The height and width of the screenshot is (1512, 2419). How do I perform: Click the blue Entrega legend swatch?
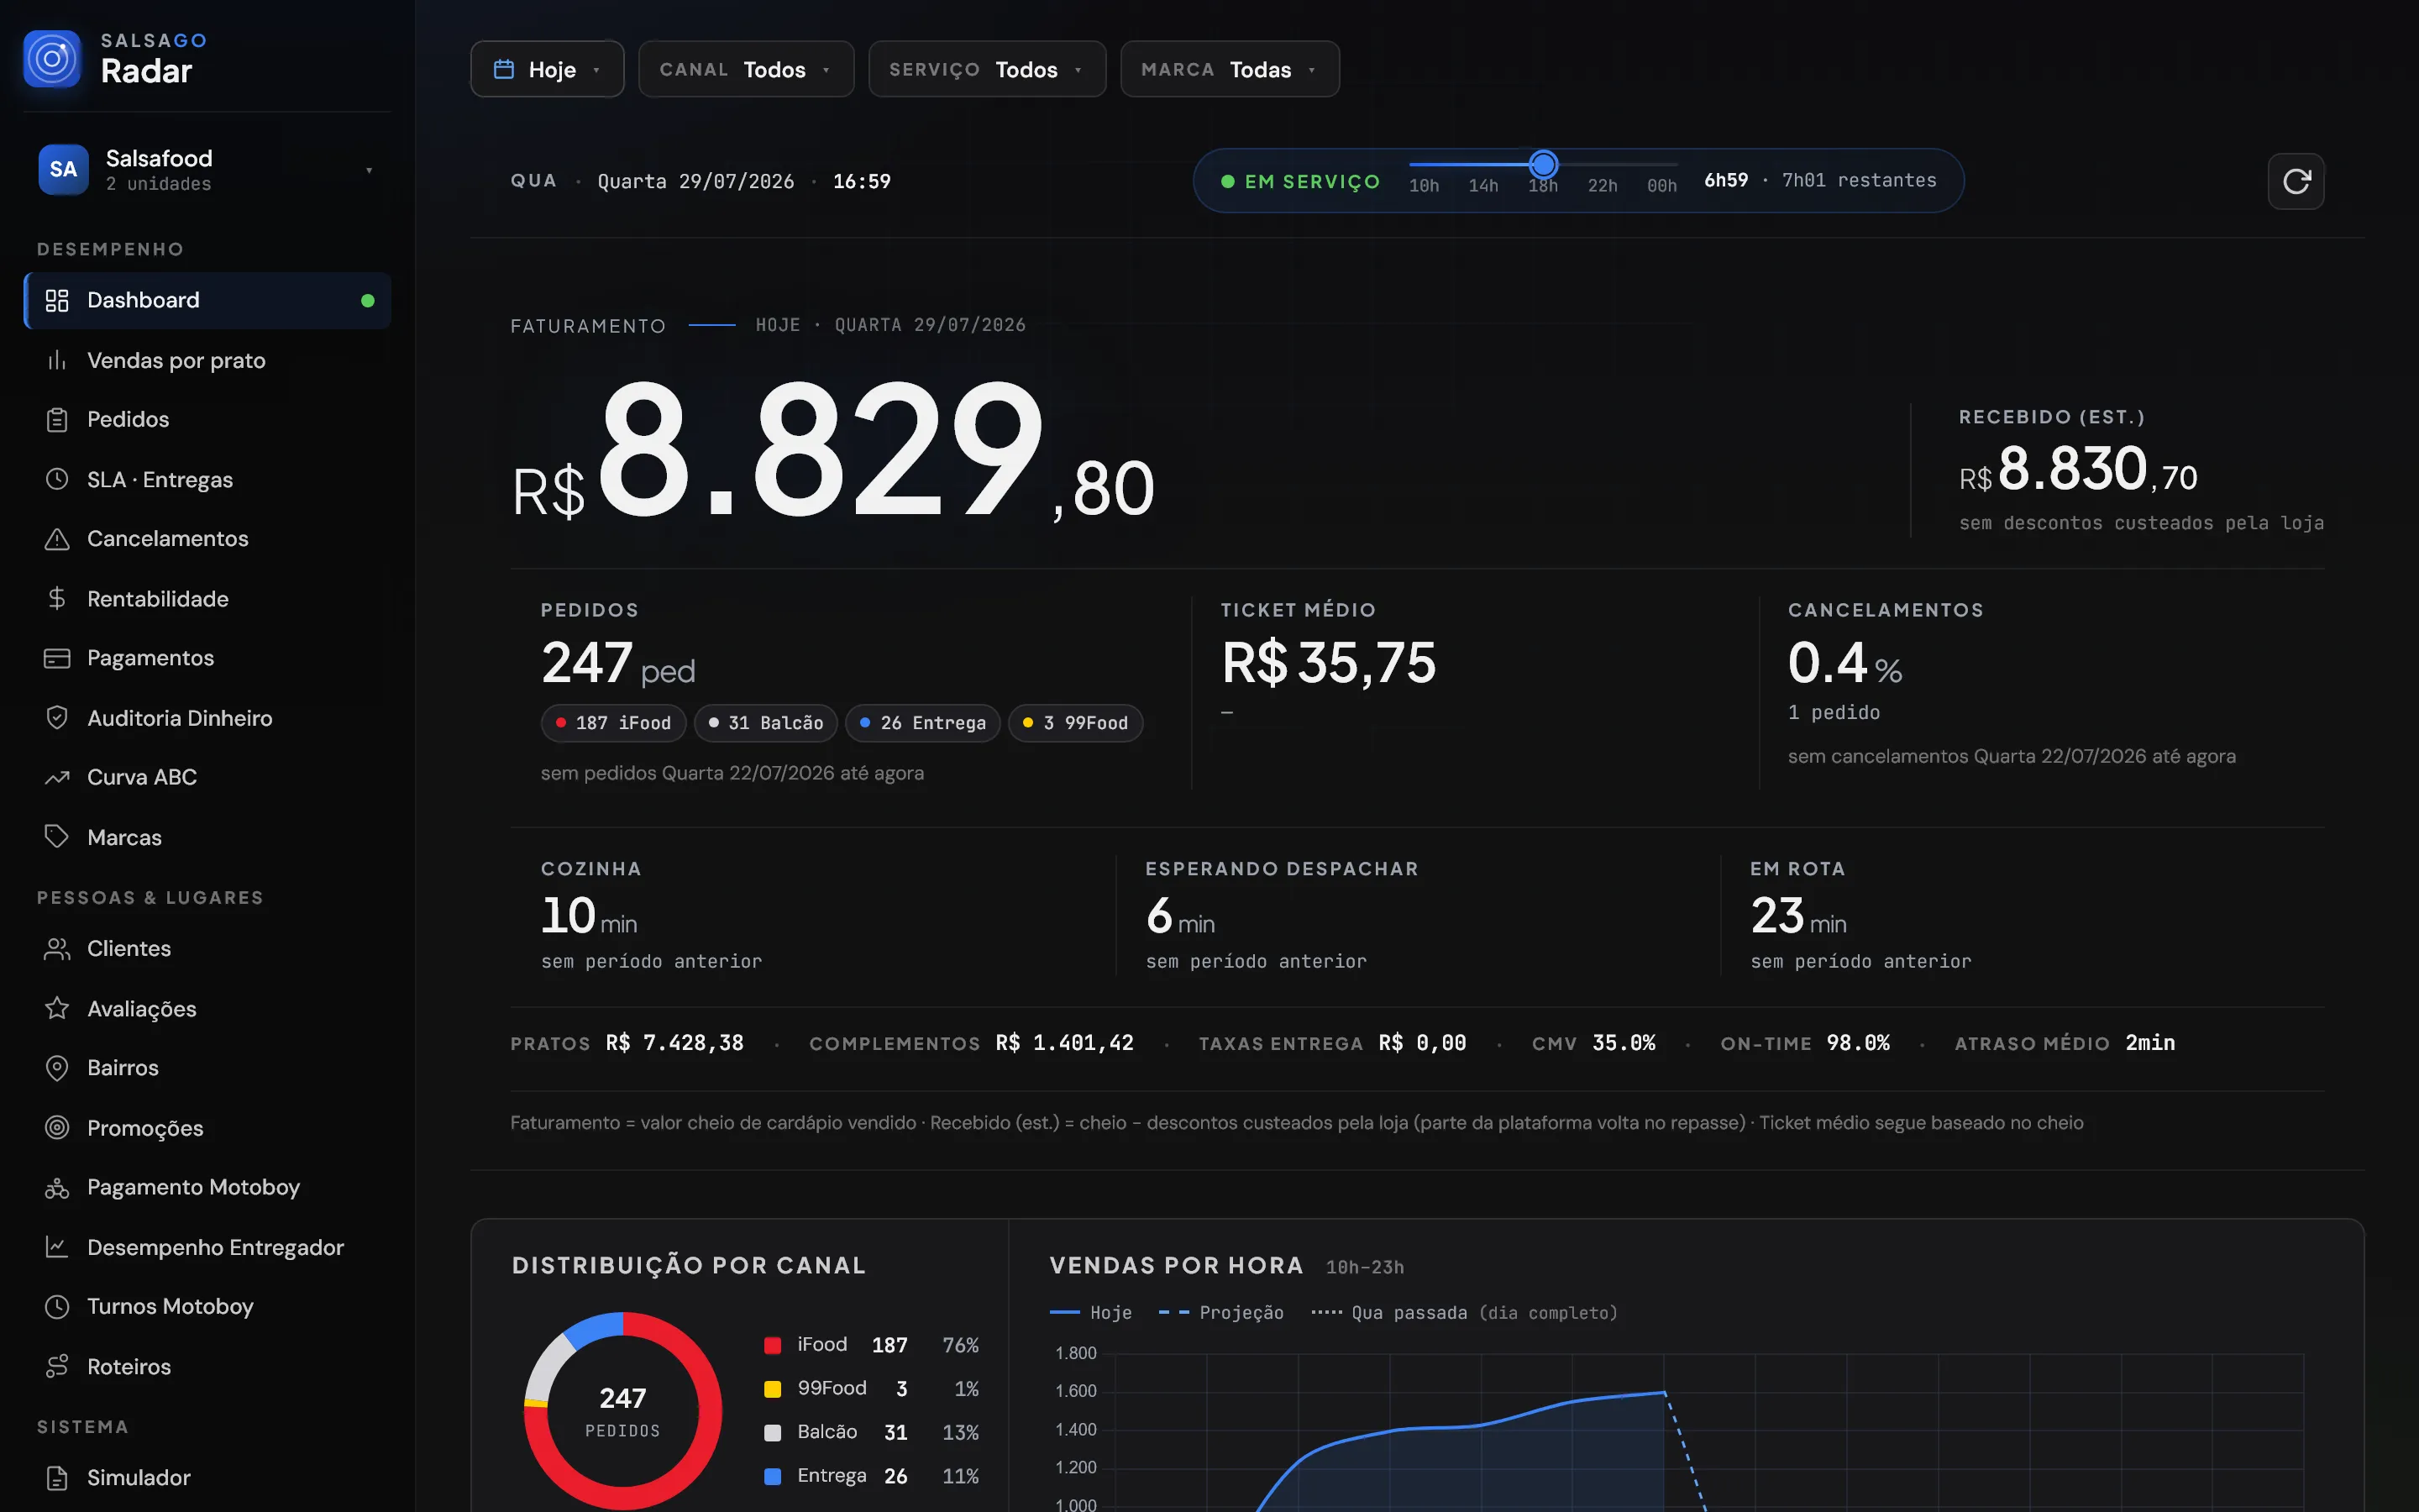(772, 1476)
